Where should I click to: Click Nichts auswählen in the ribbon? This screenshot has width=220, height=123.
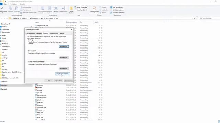(117, 10)
